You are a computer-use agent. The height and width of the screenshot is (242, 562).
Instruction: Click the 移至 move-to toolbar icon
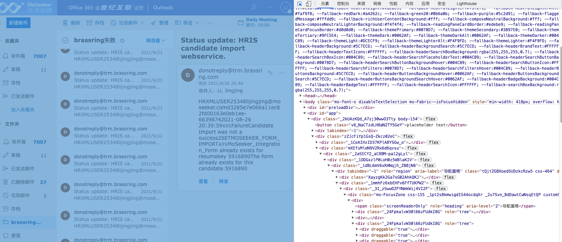pyautogui.click(x=178, y=23)
